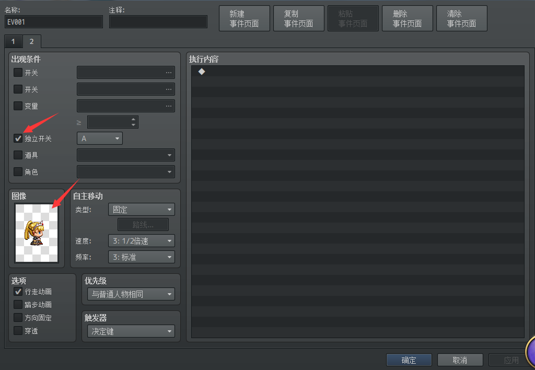Click the 注释 note input field
Image resolution: width=535 pixels, height=370 pixels.
pos(158,22)
